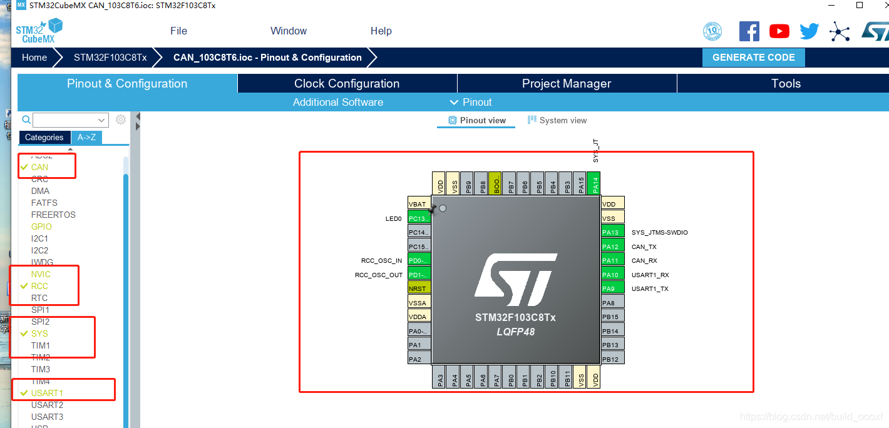Select pin PA10 on the chip
Image resolution: width=889 pixels, height=428 pixels.
coord(613,275)
